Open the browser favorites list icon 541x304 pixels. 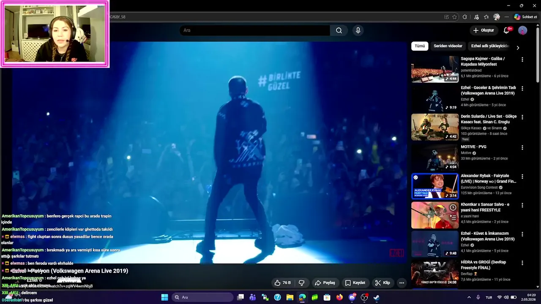point(486,17)
